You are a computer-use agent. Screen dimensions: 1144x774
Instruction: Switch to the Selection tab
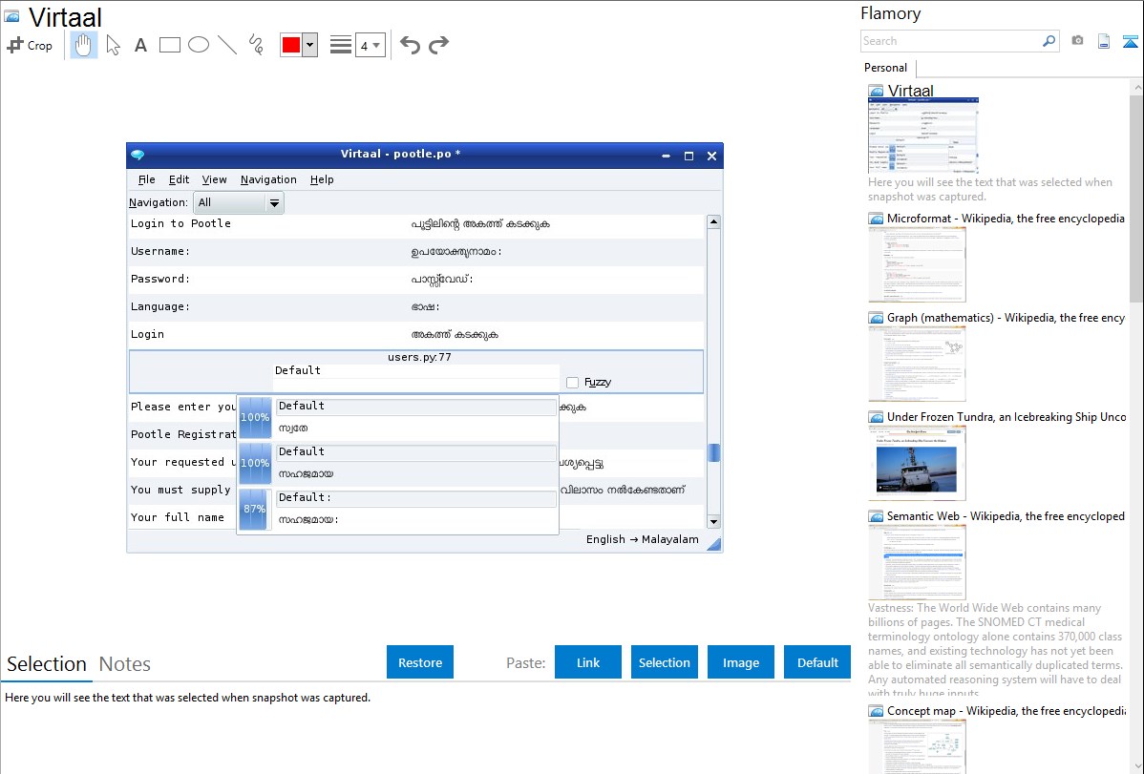point(47,664)
